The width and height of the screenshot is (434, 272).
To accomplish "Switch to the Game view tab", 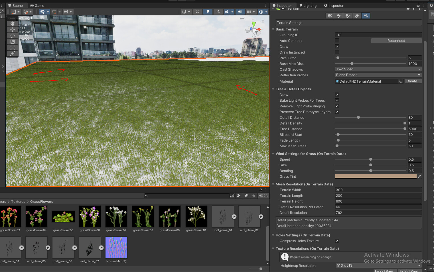I will tap(37, 5).
